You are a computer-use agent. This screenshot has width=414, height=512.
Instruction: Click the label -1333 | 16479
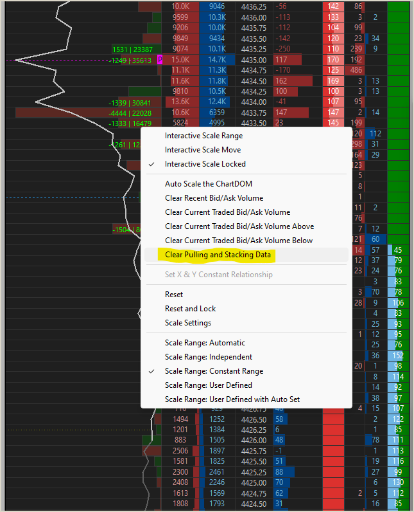tap(130, 123)
